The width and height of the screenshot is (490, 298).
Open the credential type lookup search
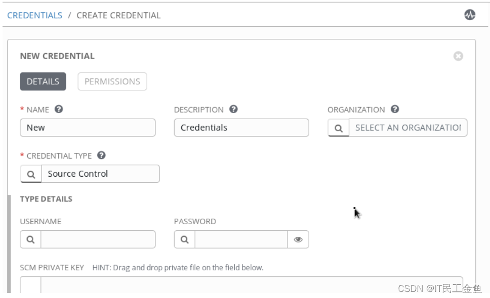coord(31,174)
